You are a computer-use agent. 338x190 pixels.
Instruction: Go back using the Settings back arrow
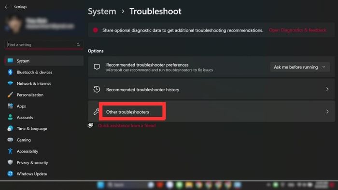pos(7,7)
